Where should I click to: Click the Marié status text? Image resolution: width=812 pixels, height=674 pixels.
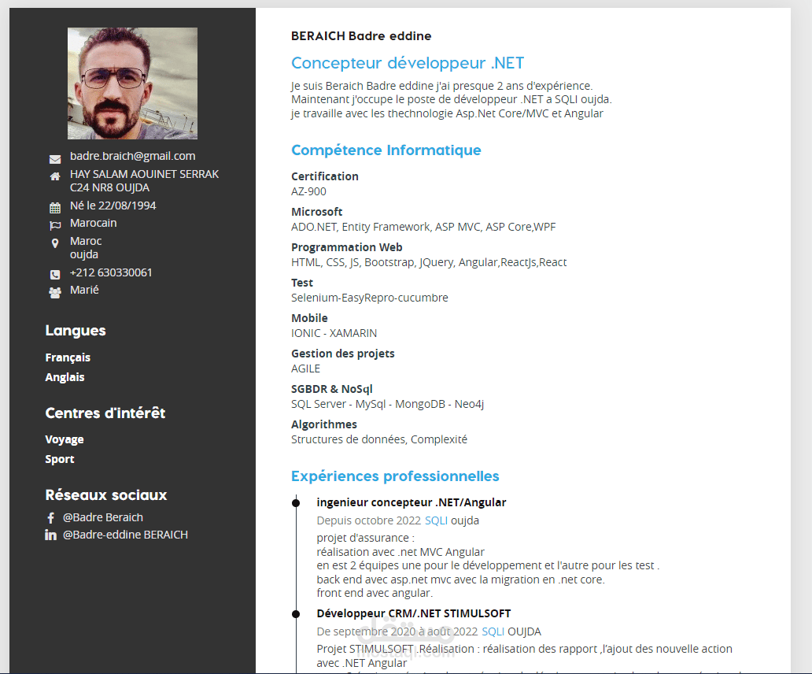pyautogui.click(x=84, y=290)
